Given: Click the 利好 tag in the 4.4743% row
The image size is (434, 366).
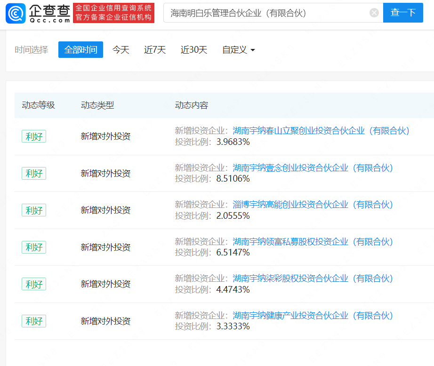Looking at the screenshot, I should [34, 284].
